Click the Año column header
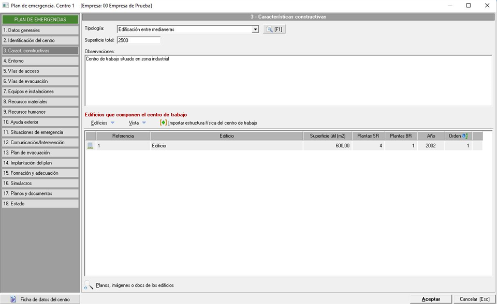The height and width of the screenshot is (304, 497). point(431,136)
